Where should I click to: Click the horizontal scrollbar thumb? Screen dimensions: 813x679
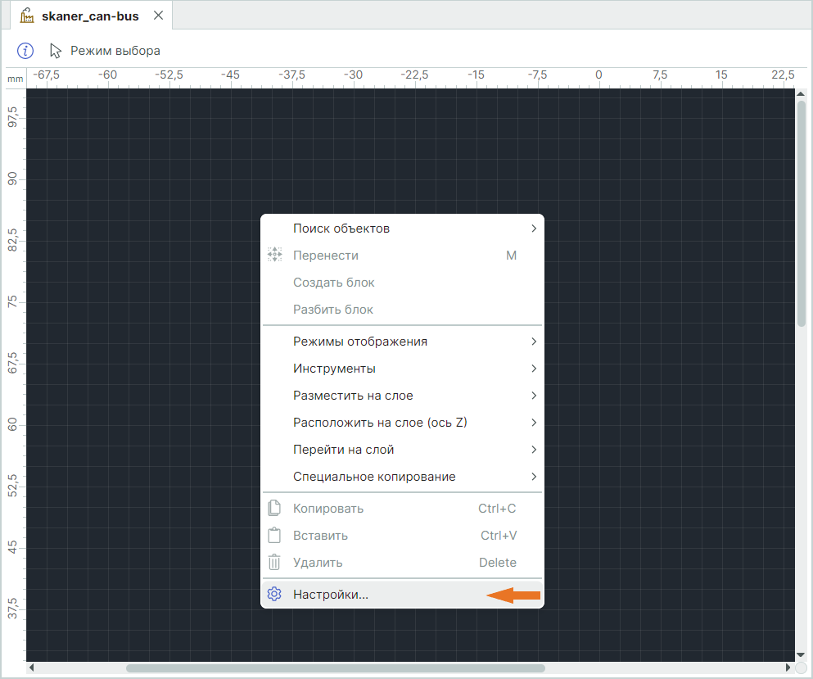(x=336, y=668)
